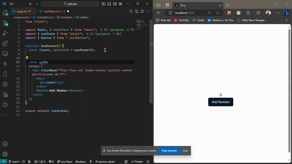Toggle the primary side bar layout icon
The image size is (292, 164).
(104, 4)
